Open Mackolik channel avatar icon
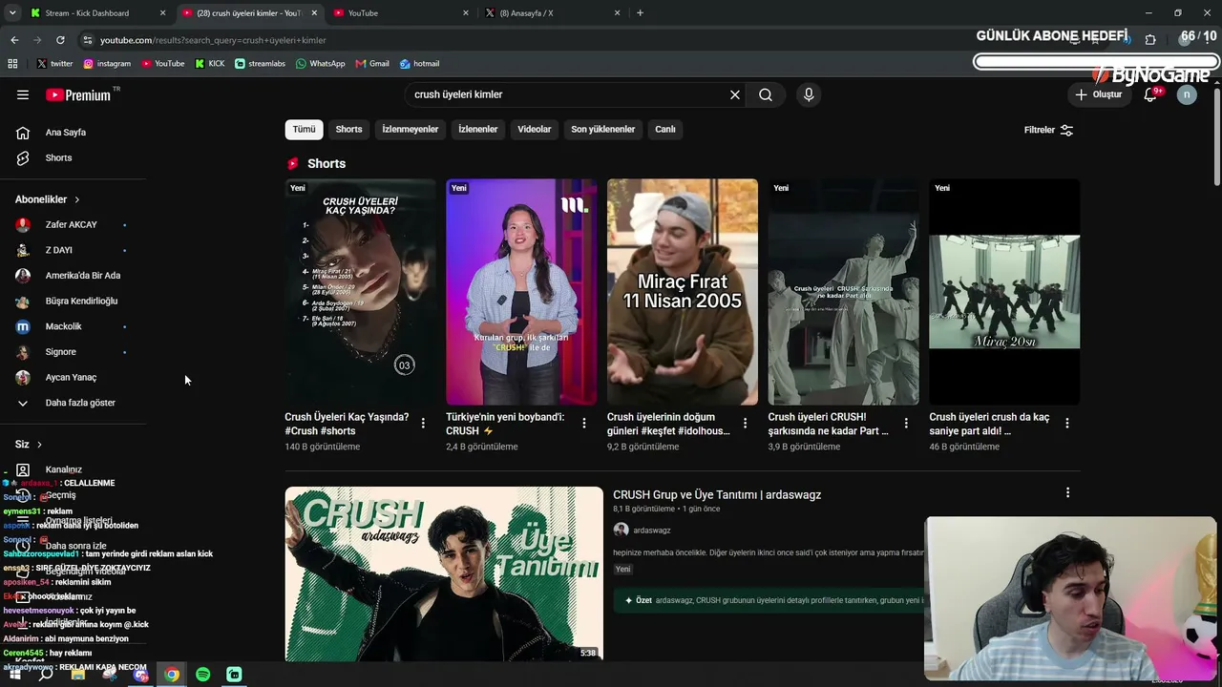Image resolution: width=1222 pixels, height=687 pixels. coord(23,326)
